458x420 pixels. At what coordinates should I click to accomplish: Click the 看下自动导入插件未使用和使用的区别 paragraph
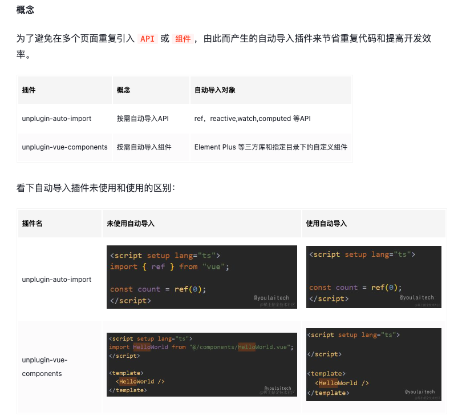(96, 188)
